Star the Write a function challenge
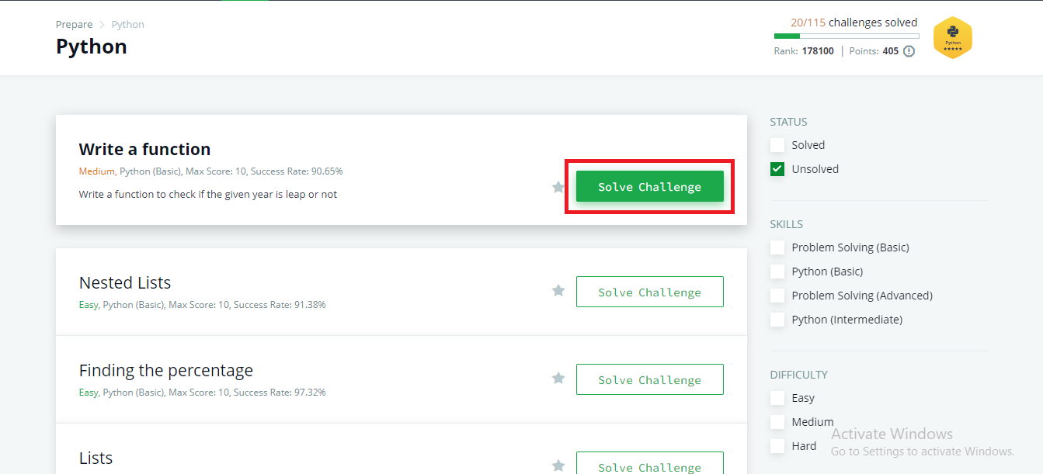 [558, 187]
